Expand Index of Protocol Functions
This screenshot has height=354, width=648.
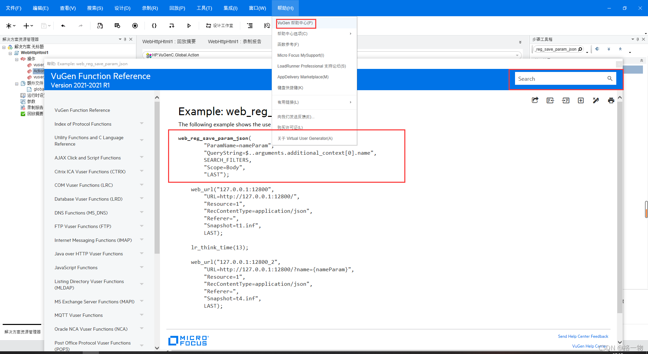[142, 124]
